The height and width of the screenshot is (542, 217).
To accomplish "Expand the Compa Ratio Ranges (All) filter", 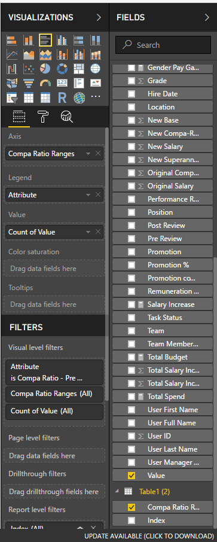I will coord(54,394).
